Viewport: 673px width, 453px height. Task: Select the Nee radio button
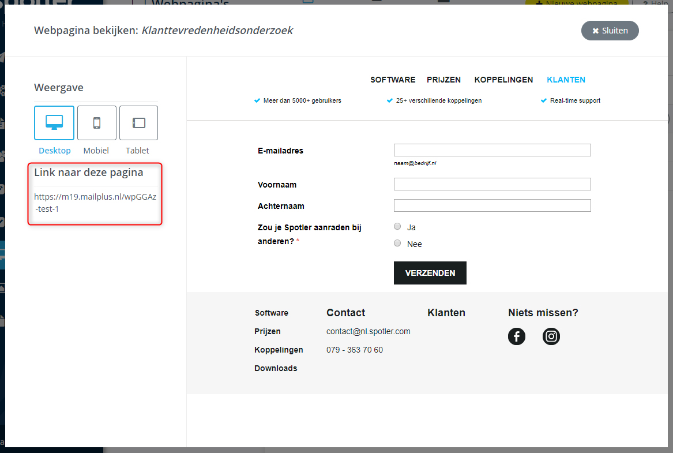tap(397, 244)
